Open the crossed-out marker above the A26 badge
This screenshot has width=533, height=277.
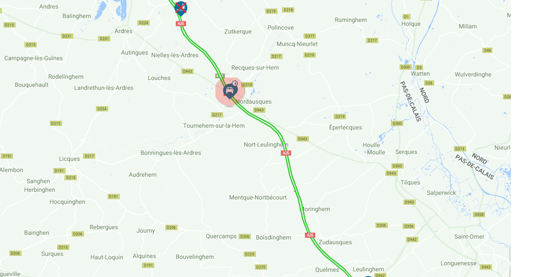pyautogui.click(x=181, y=8)
